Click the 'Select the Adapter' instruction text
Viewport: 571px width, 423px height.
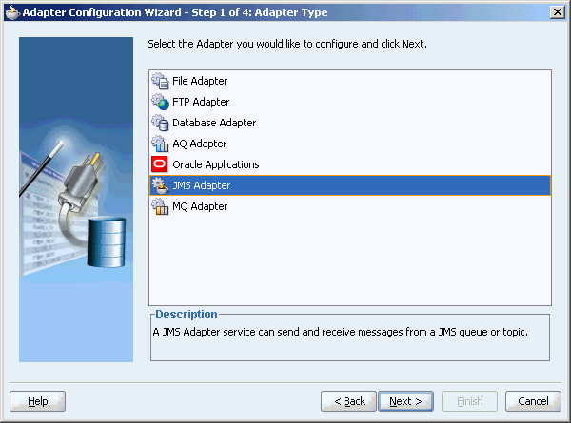287,44
